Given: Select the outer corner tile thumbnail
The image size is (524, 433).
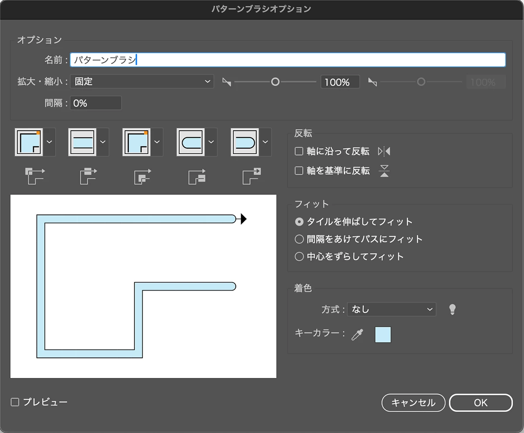Looking at the screenshot, I should point(29,142).
